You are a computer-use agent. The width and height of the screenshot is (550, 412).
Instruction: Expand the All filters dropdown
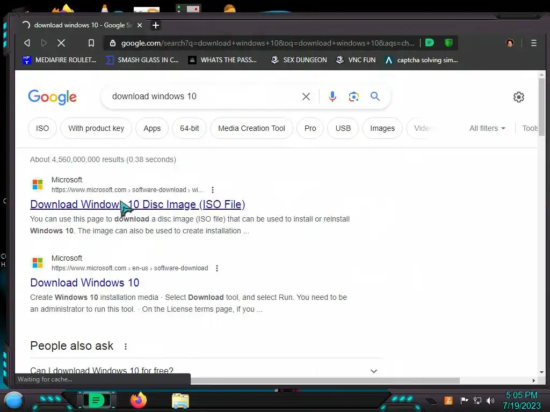pos(487,128)
